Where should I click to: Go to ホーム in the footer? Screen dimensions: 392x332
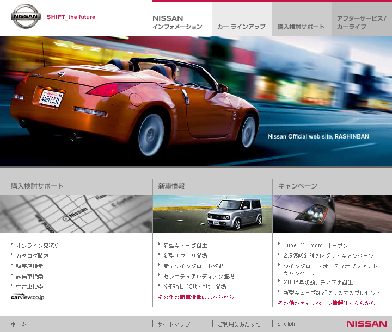[19, 324]
